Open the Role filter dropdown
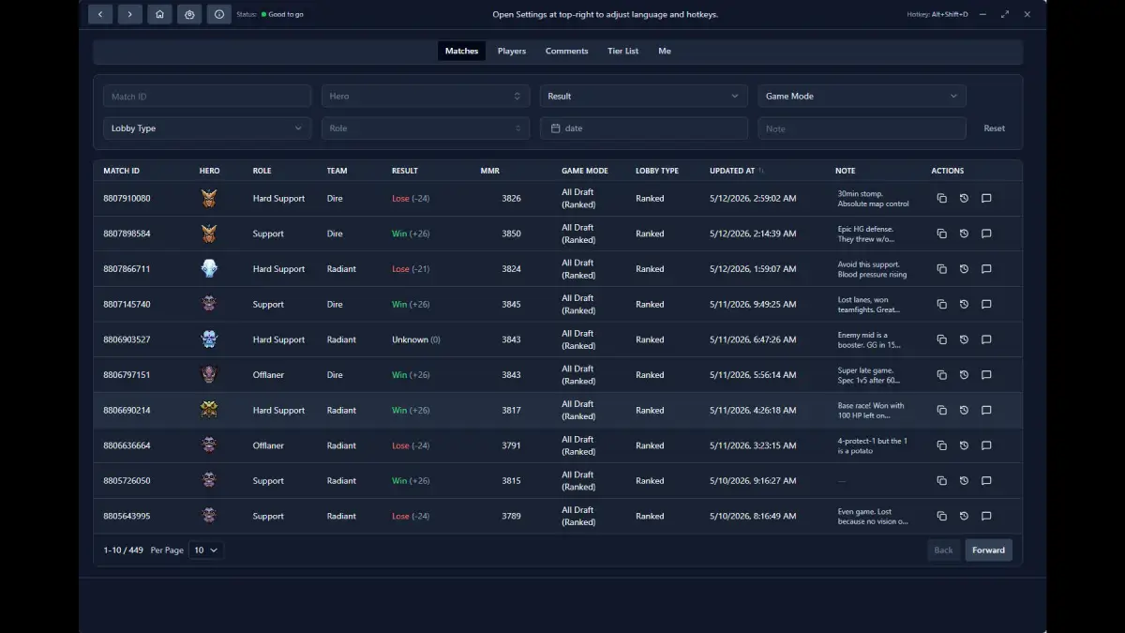 [x=425, y=128]
